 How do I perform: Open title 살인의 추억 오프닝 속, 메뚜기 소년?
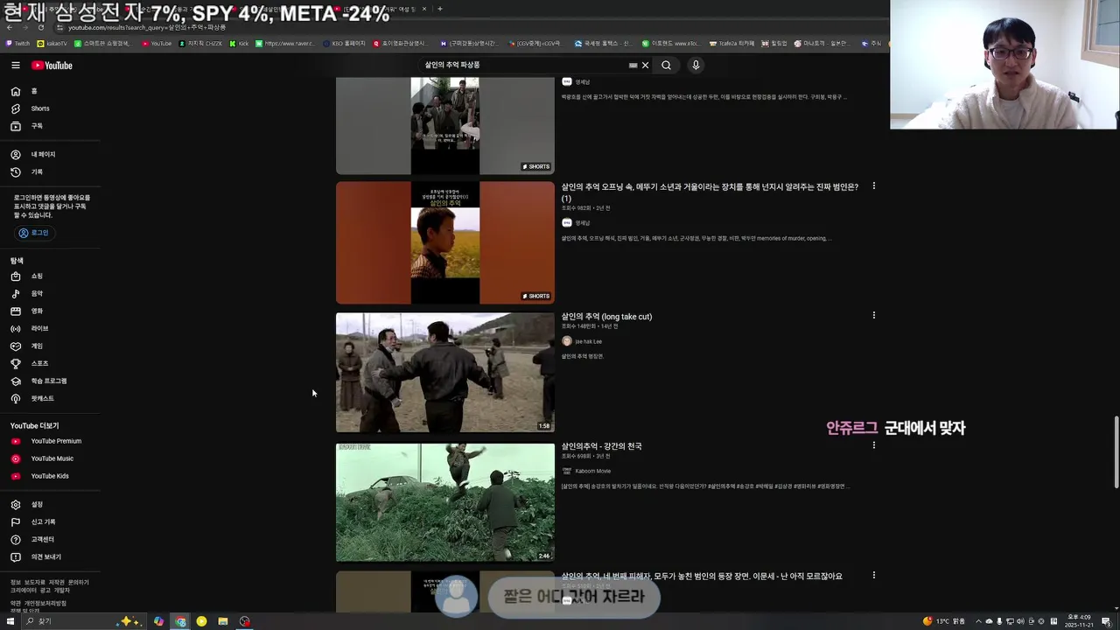coord(710,192)
